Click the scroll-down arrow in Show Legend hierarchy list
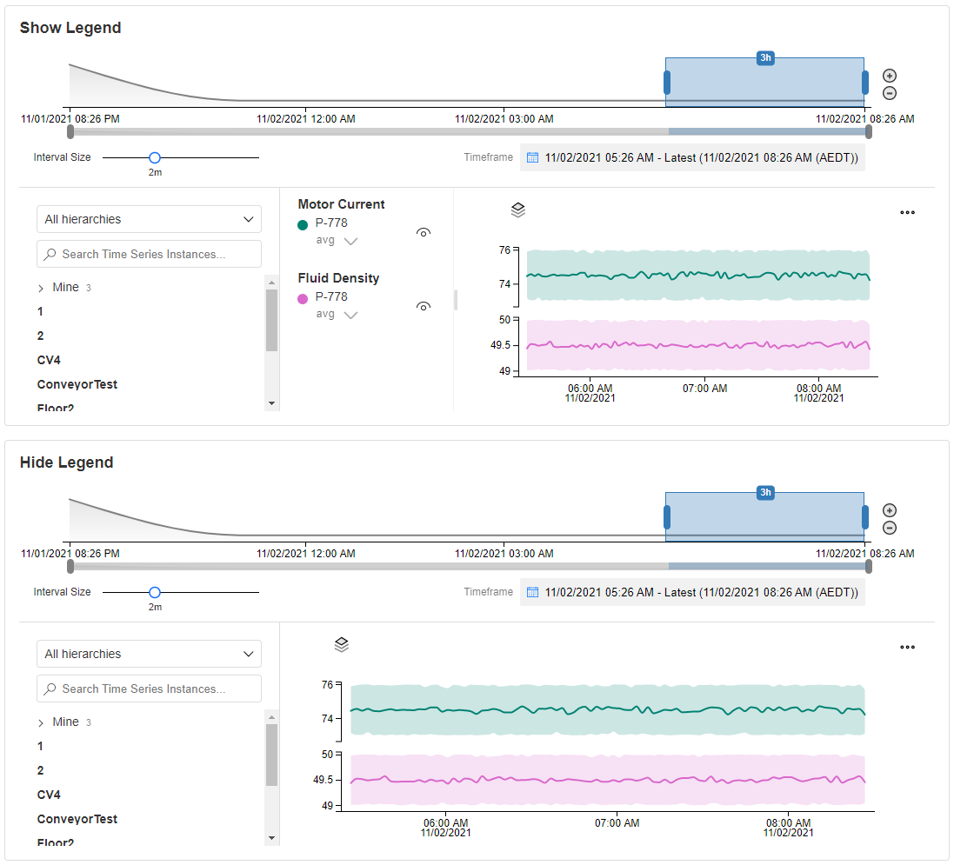The height and width of the screenshot is (865, 954). [x=272, y=403]
